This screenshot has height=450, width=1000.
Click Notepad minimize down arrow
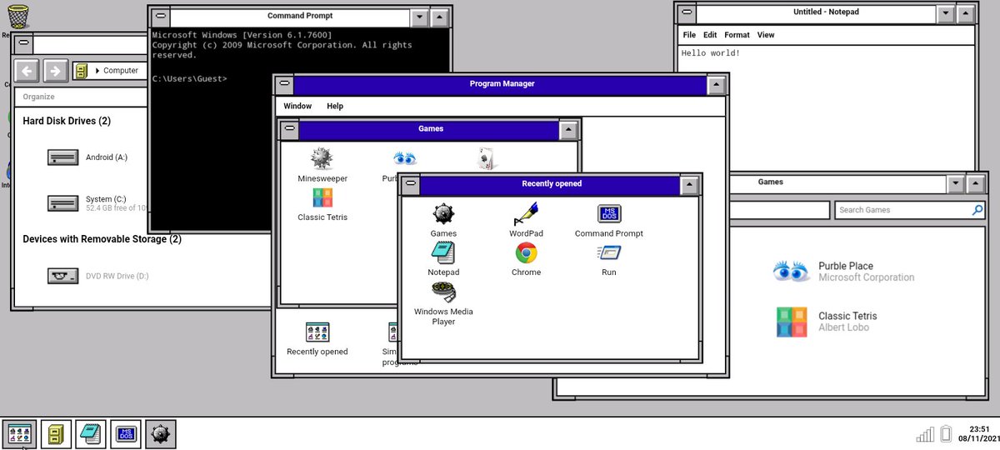pyautogui.click(x=945, y=12)
